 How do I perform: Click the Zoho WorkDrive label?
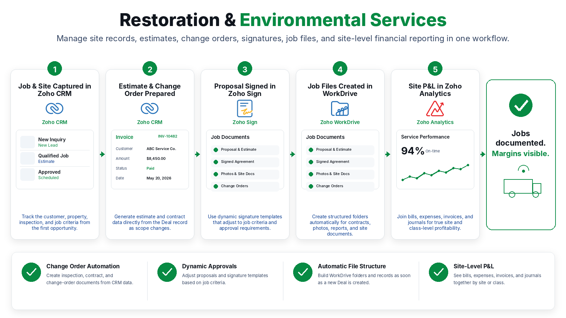click(x=340, y=122)
